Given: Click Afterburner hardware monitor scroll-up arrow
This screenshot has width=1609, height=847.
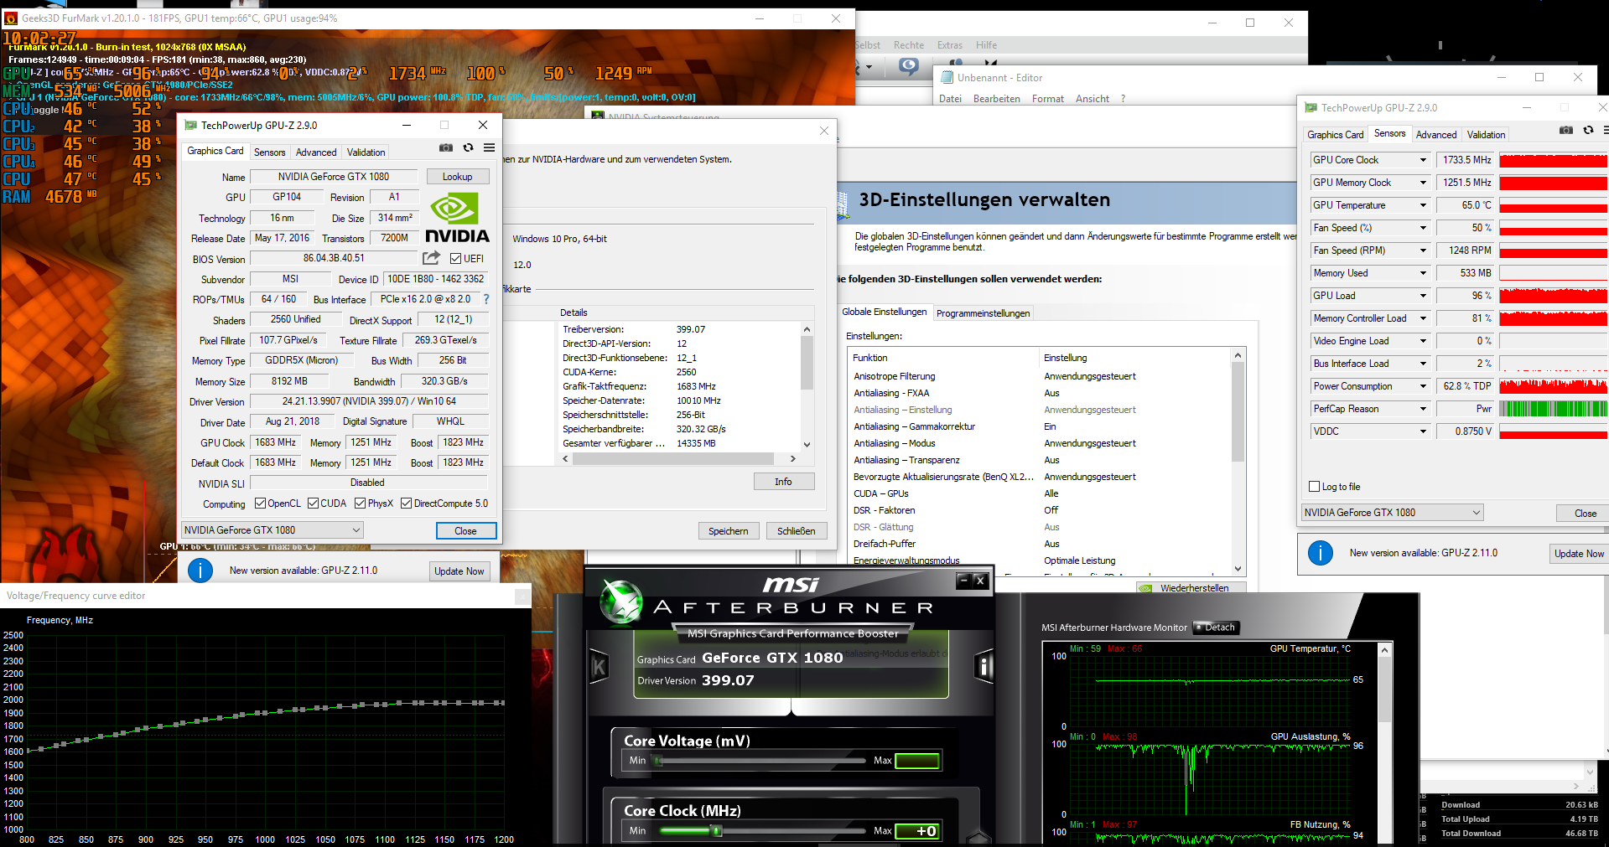Looking at the screenshot, I should tap(1384, 650).
